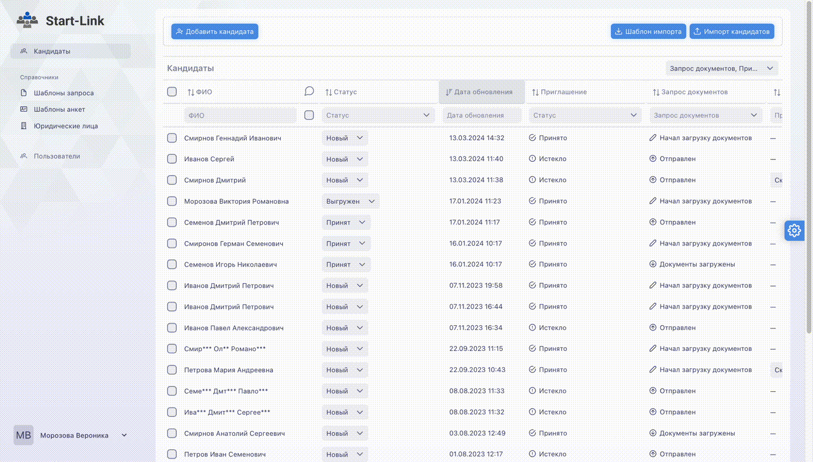This screenshot has height=462, width=813.
Task: Click the Импорт кандидатов button
Action: click(731, 31)
